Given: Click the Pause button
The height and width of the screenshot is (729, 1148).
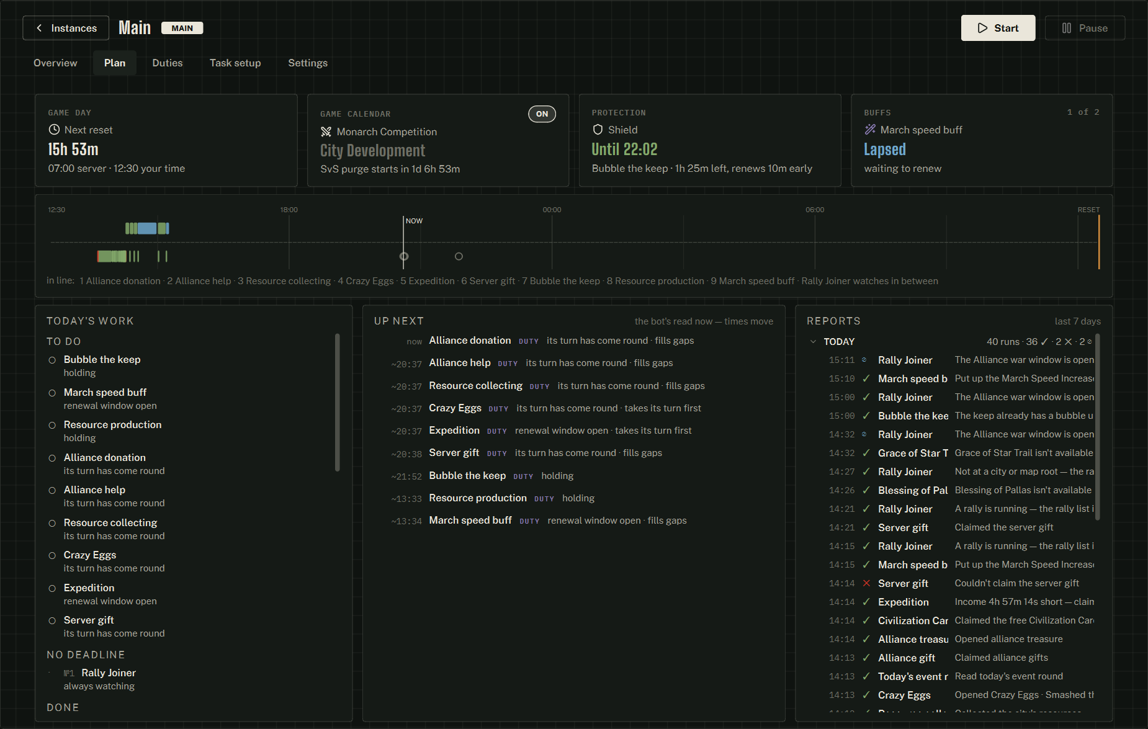Looking at the screenshot, I should [x=1085, y=28].
